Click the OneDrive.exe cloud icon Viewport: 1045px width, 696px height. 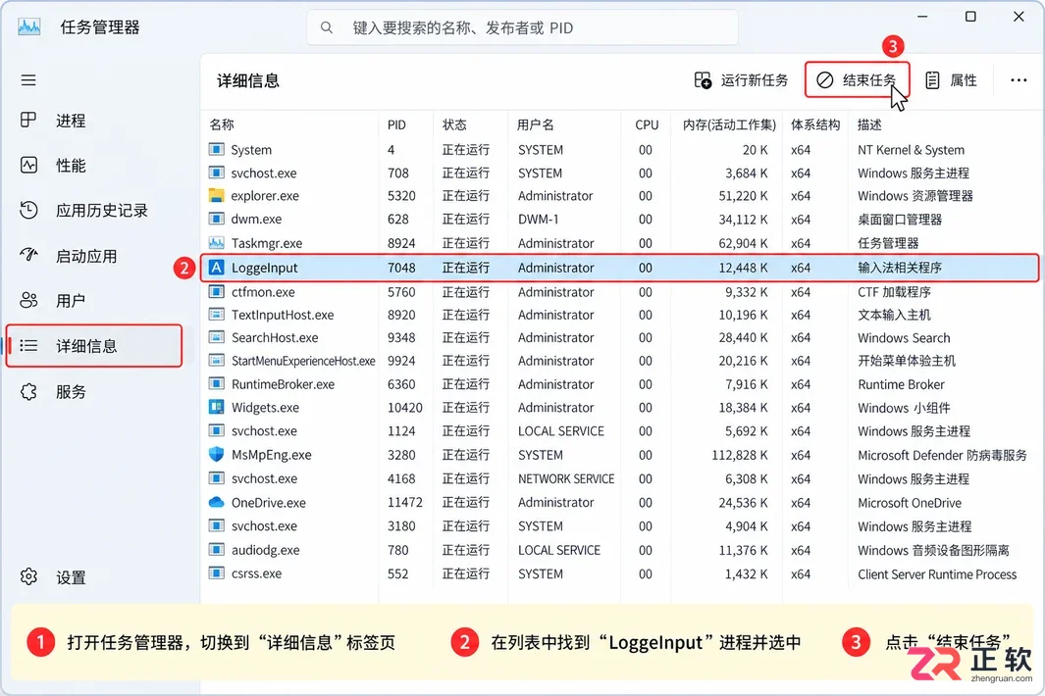coord(216,502)
